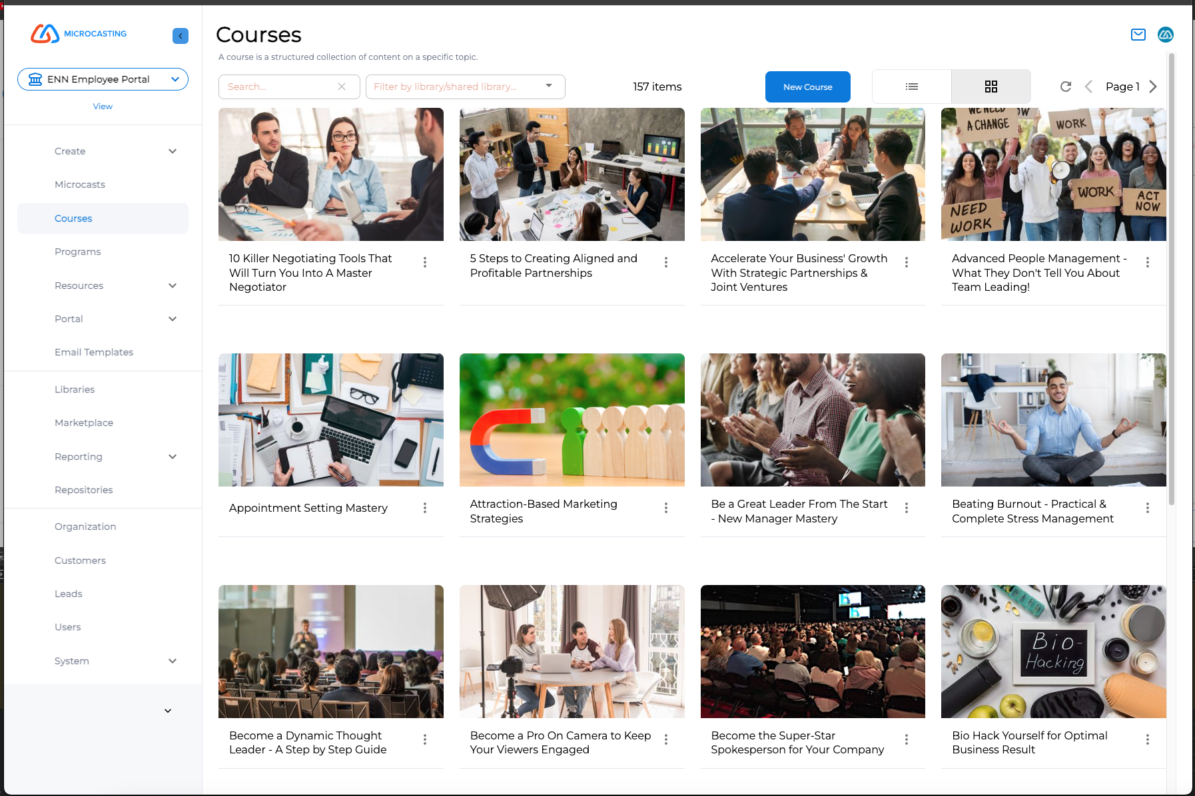Click the New Course button
Image resolution: width=1195 pixels, height=796 pixels.
807,87
